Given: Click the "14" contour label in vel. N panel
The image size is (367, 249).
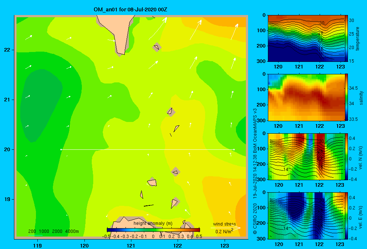Looking at the screenshot, I should pos(286,169).
